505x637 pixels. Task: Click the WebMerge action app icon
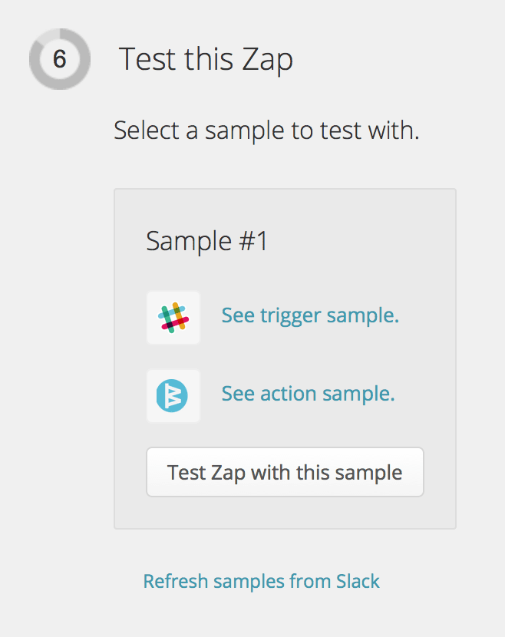(173, 396)
